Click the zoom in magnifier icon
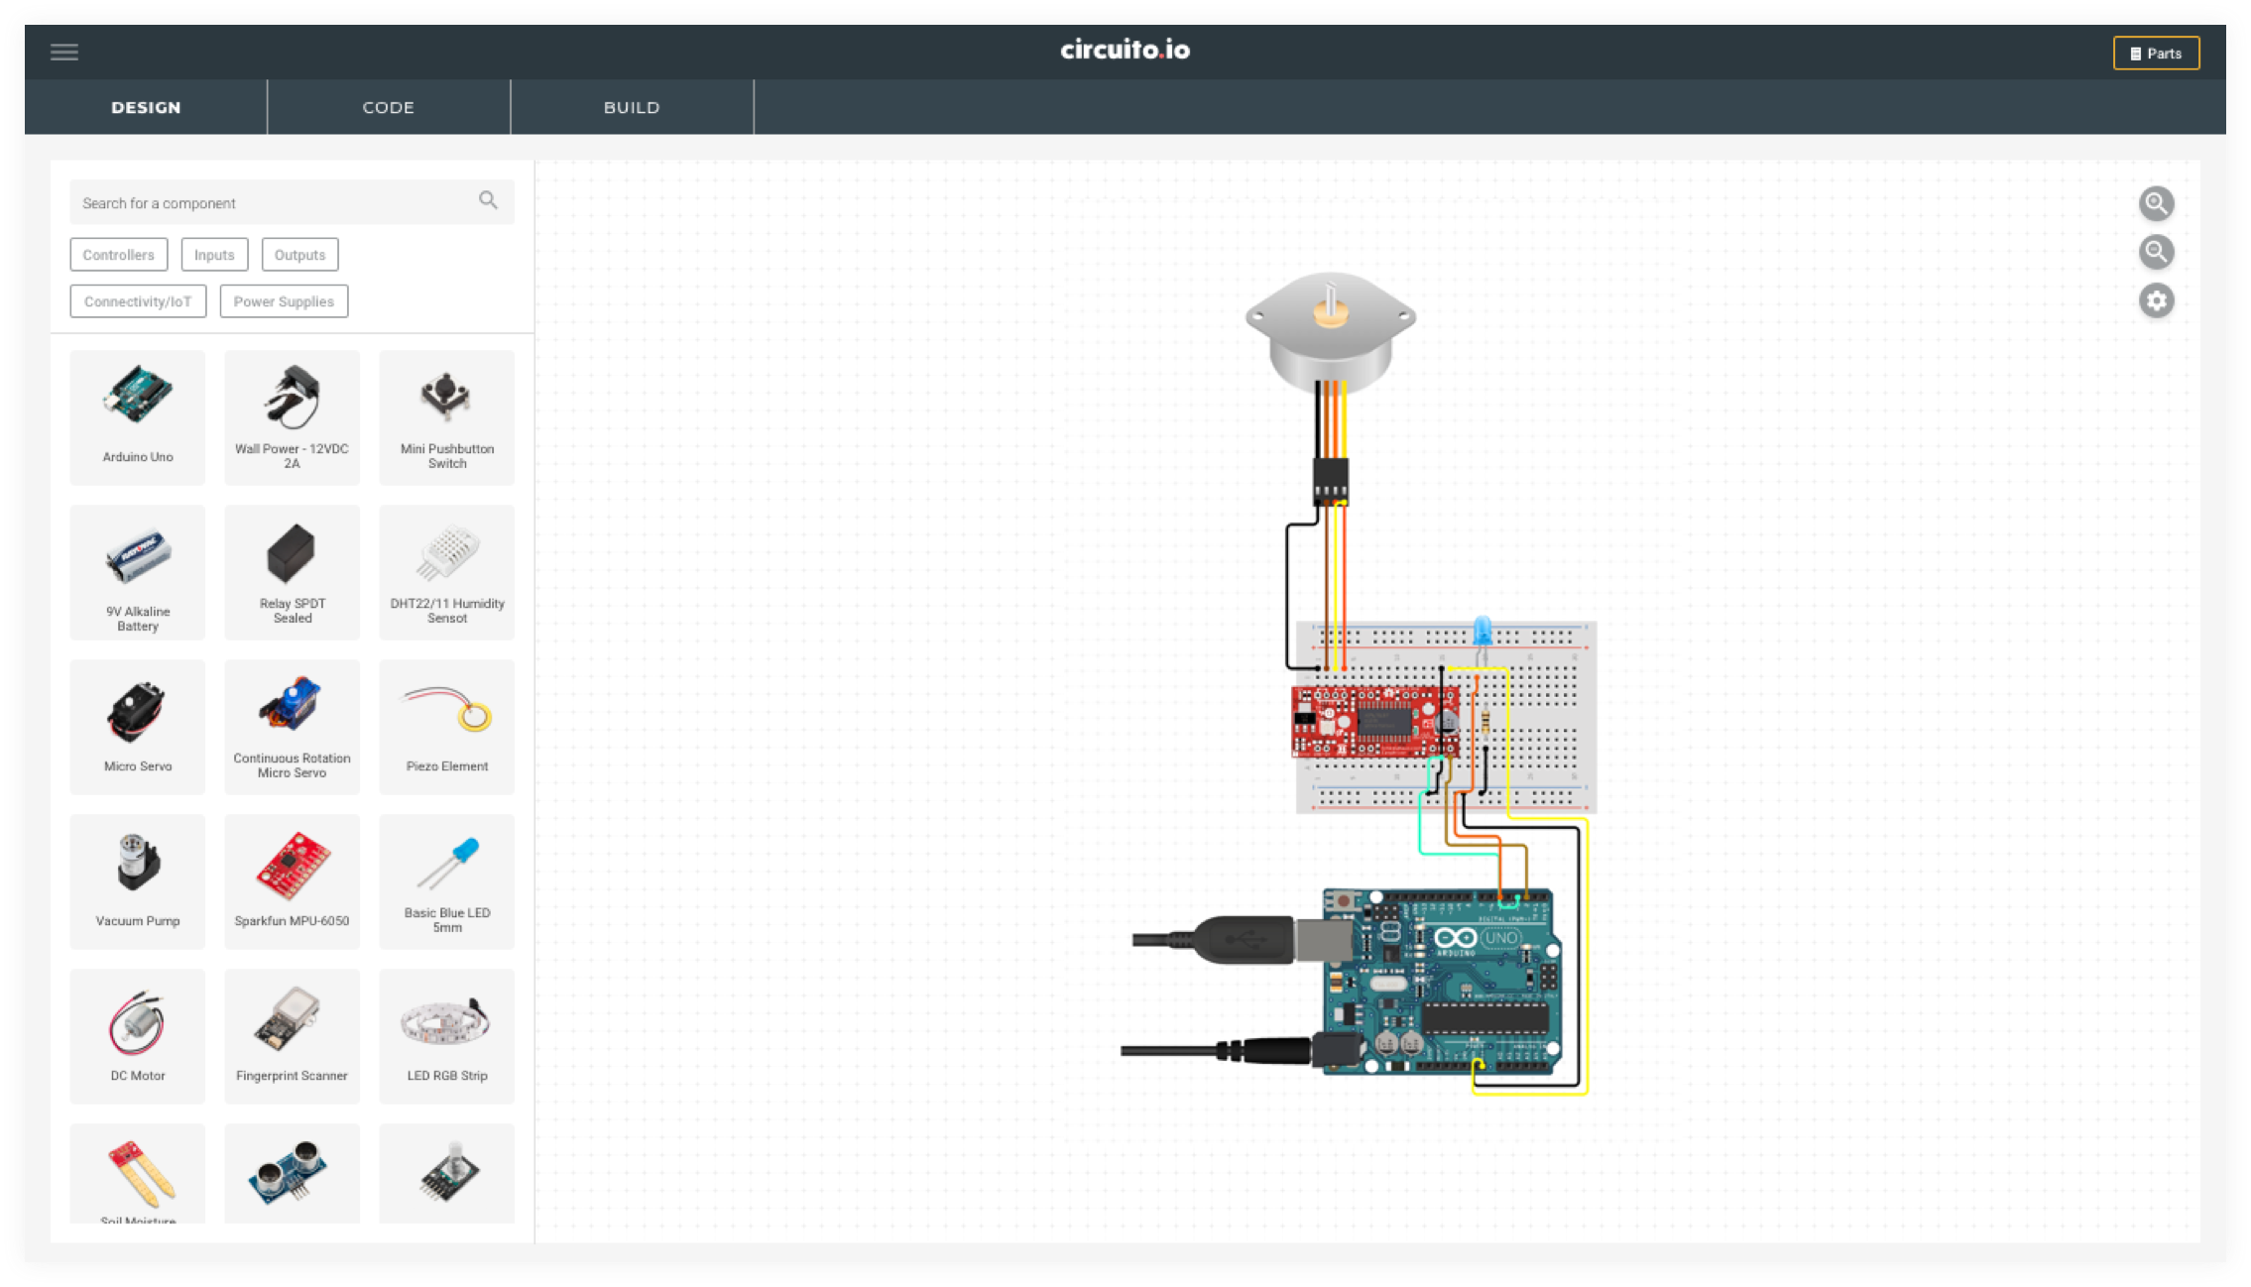Image resolution: width=2251 pixels, height=1287 pixels. coord(2156,204)
